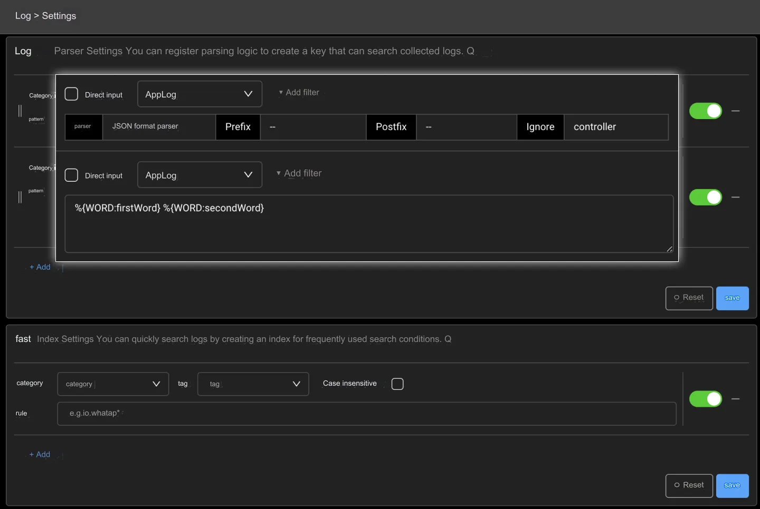This screenshot has height=509, width=760.
Task: Click + Add under parser settings
Action: [40, 267]
